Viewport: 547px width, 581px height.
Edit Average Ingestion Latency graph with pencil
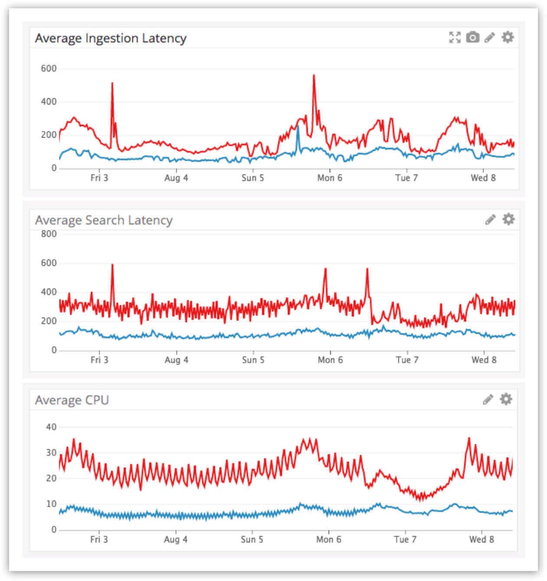490,37
